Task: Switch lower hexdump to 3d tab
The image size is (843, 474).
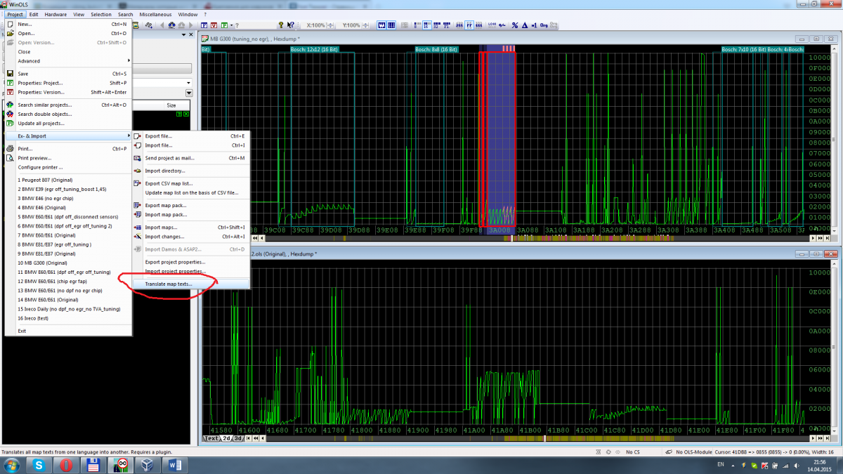Action: coord(237,438)
